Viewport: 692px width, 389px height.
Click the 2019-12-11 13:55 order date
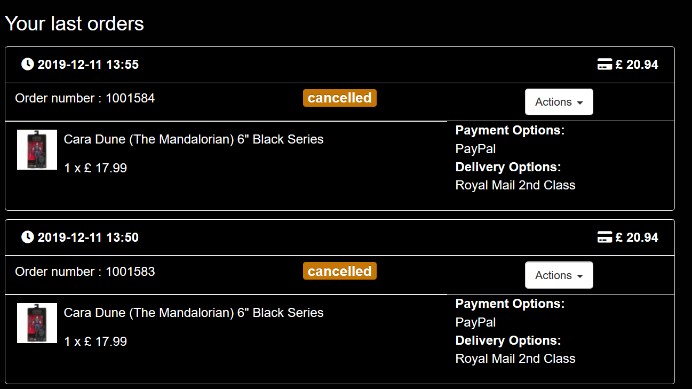coord(88,65)
